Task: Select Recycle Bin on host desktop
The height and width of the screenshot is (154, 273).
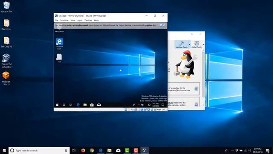Action: click(x=6, y=7)
